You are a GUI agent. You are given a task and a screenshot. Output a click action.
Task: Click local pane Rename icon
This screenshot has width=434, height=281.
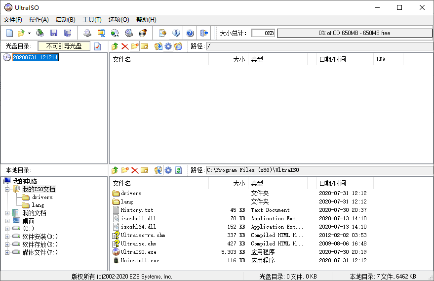(145, 170)
